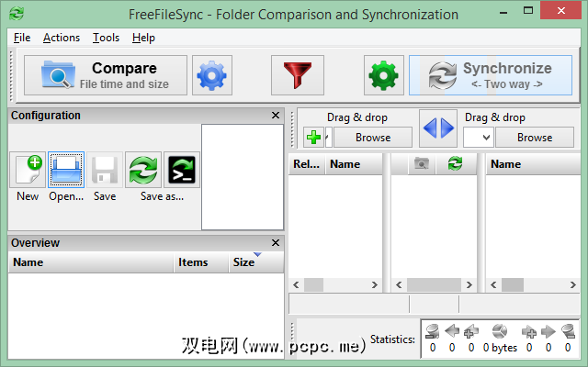The image size is (588, 367).
Task: Open the red funnel filter settings
Action: pyautogui.click(x=298, y=75)
